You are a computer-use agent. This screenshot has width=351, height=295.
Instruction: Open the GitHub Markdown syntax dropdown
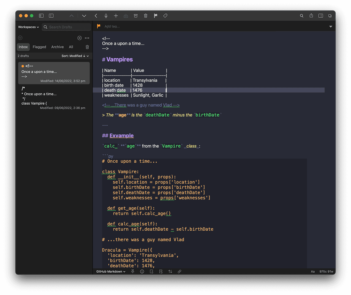pos(110,271)
